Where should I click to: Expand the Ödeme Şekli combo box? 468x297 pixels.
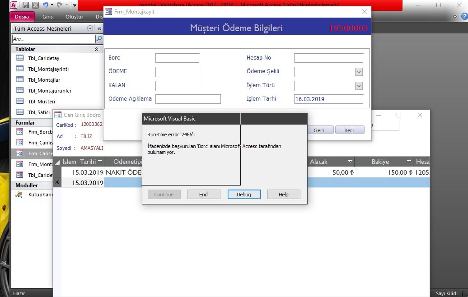[x=359, y=72]
